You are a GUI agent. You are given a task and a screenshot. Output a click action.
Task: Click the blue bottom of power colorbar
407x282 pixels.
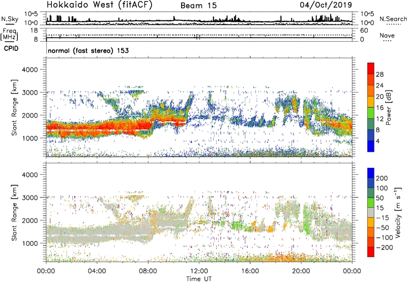pyautogui.click(x=371, y=146)
